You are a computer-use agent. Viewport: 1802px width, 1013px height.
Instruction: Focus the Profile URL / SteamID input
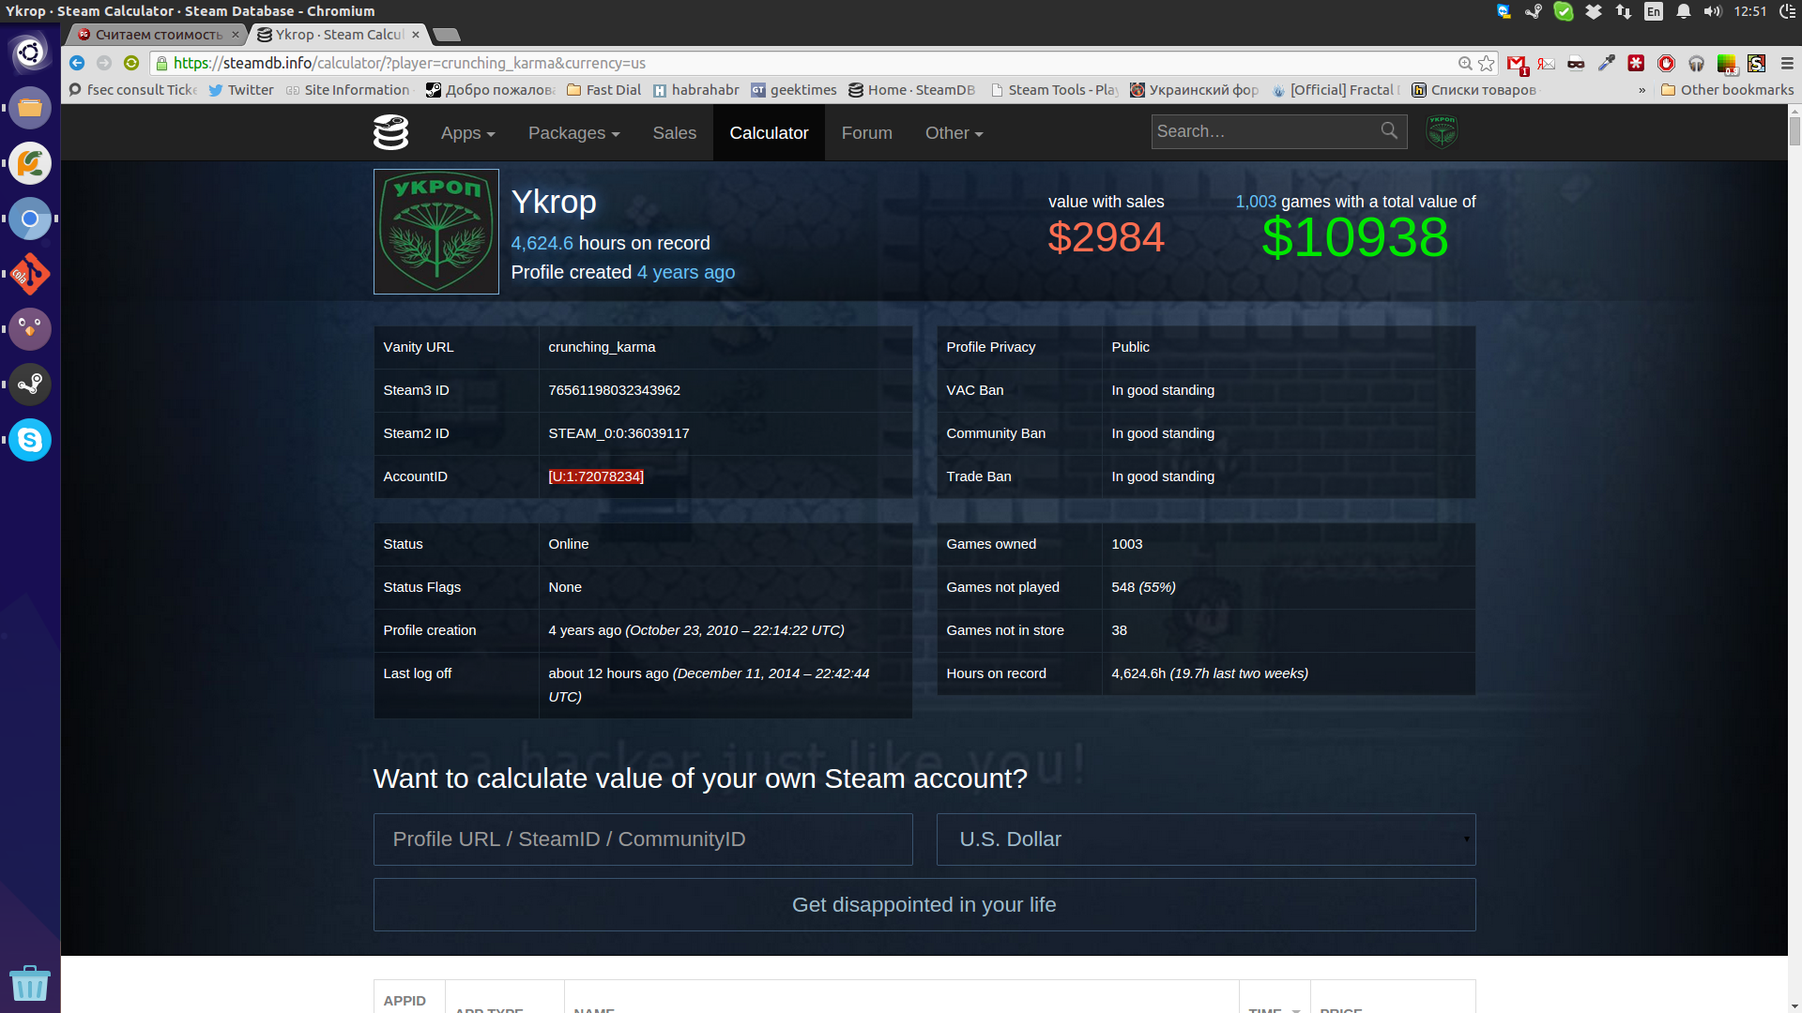[643, 839]
